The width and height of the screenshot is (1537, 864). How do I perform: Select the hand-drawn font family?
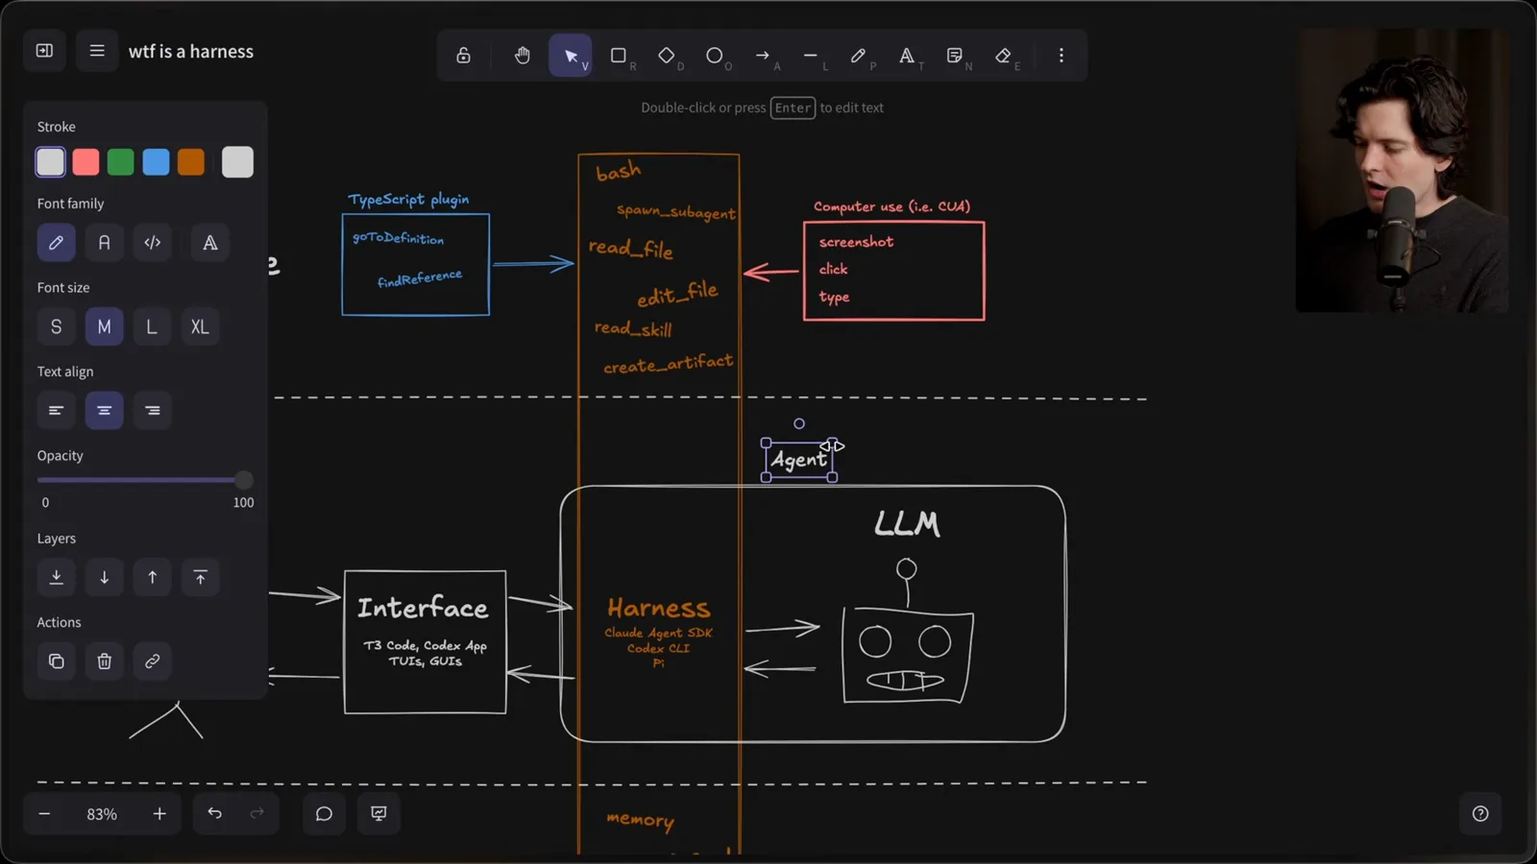tap(57, 243)
